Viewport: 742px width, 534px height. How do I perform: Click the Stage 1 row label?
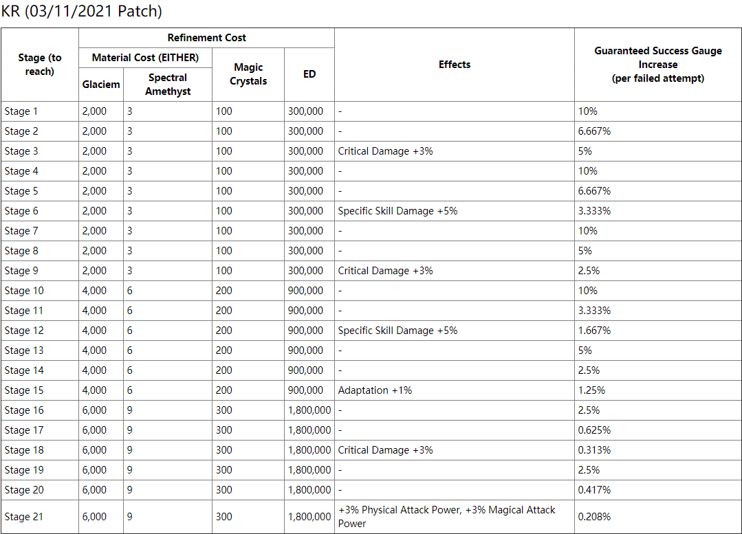click(21, 111)
